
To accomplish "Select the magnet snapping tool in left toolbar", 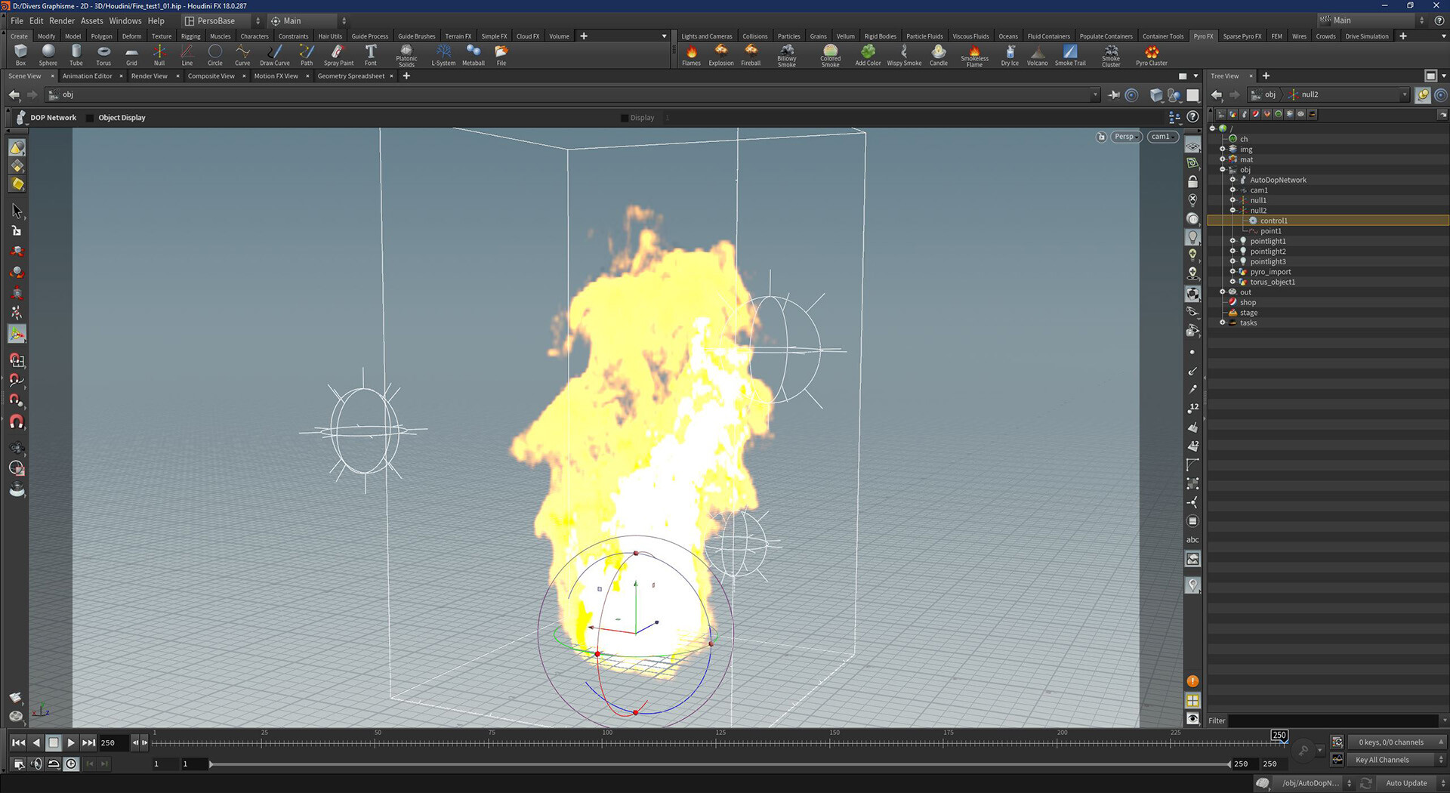I will (17, 421).
